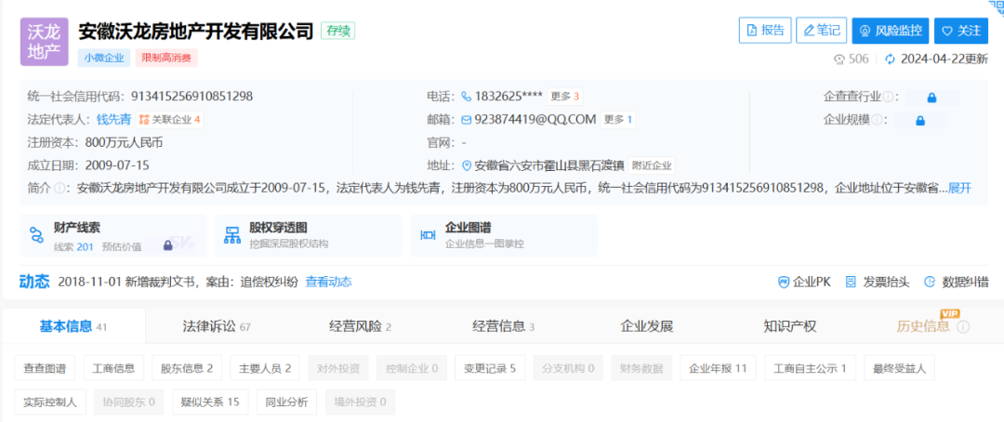Select 疑似关系 15 sub-section
Viewport: 1004px width, 422px height.
(x=210, y=402)
